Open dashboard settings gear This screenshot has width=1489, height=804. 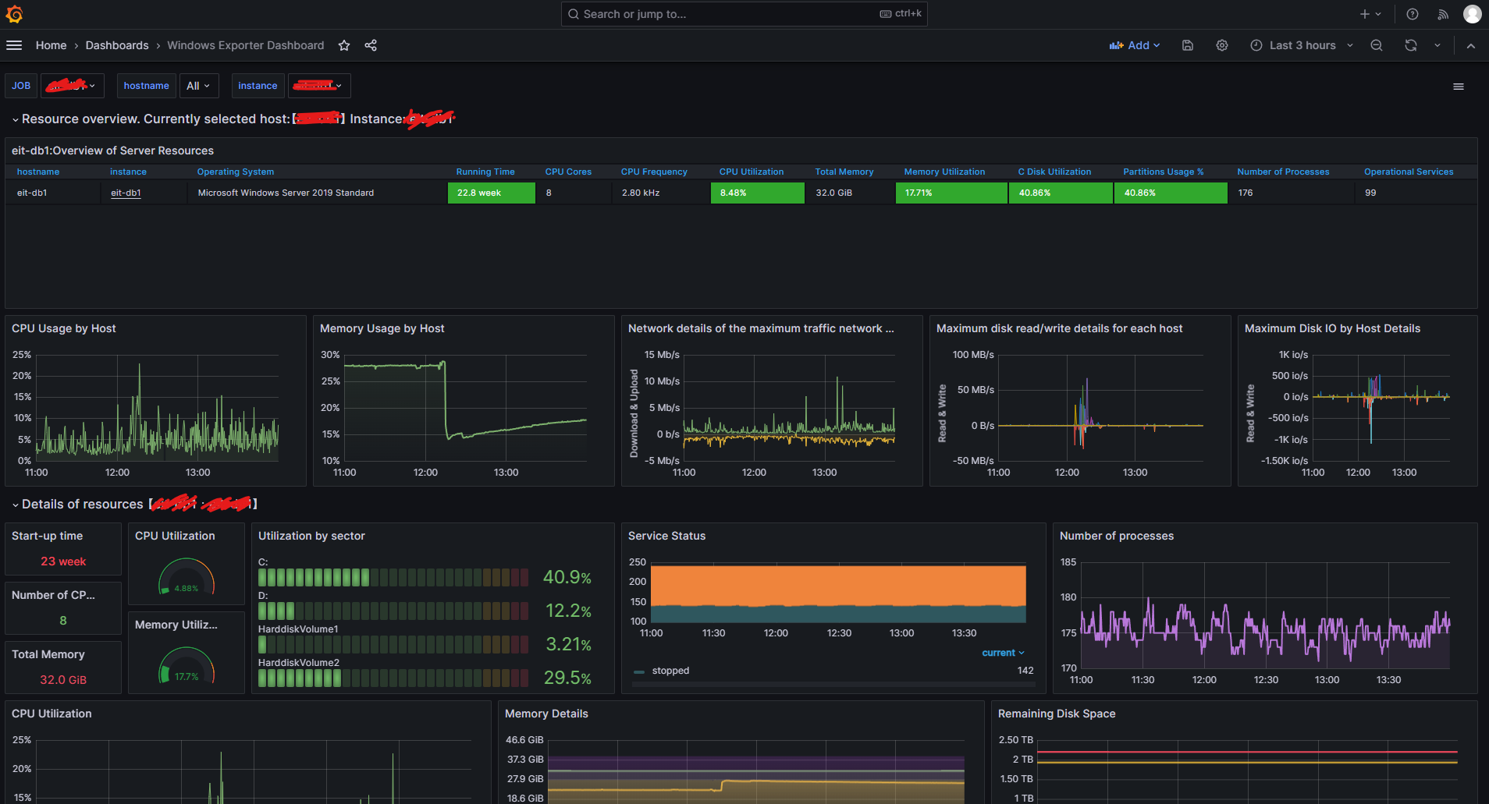(1221, 45)
